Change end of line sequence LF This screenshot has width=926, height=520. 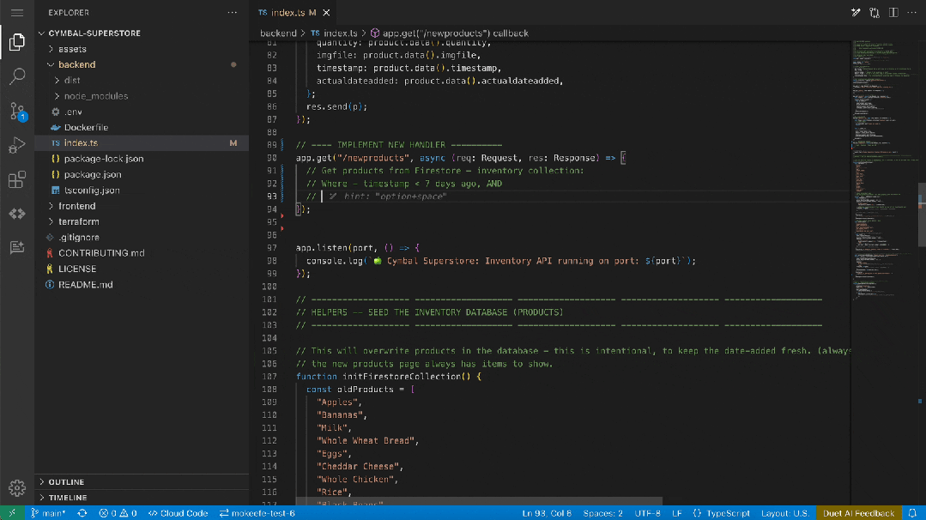[x=677, y=513]
